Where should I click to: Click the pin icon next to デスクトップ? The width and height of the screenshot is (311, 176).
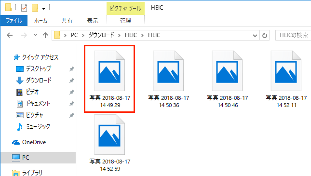(71, 69)
